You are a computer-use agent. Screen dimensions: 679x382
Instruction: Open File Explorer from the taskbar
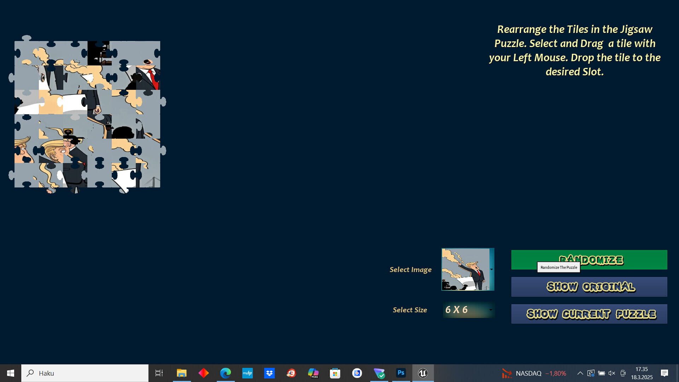182,373
